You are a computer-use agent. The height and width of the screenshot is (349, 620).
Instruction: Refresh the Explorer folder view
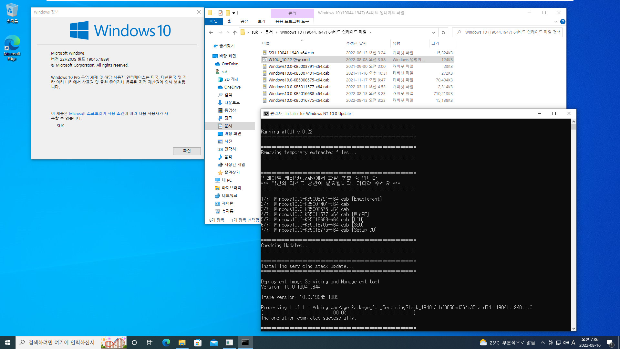443,32
